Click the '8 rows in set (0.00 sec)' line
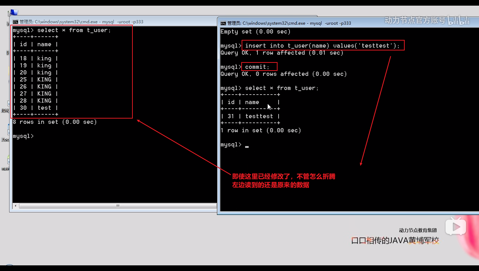Viewport: 479px width, 271px height. pos(55,122)
